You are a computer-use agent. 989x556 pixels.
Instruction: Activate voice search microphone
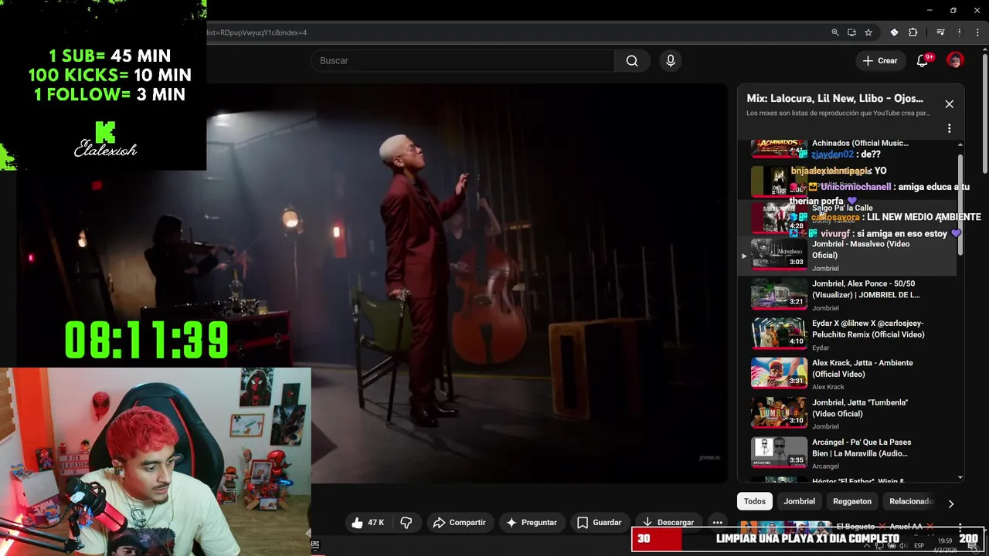point(671,61)
